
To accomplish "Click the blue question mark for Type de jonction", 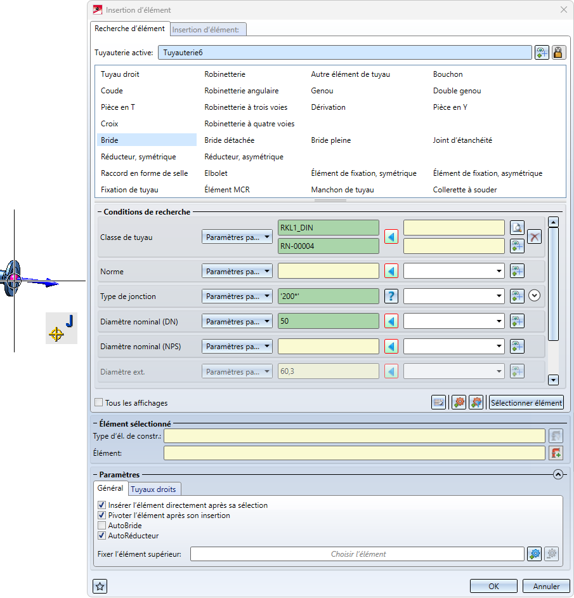I will 391,296.
